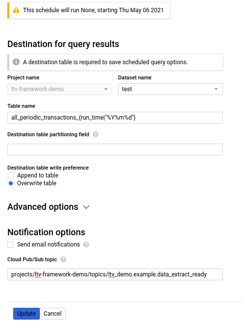Viewport: 245px width, 323px height.
Task: Open help icon for partitioning field
Action: coord(96,134)
